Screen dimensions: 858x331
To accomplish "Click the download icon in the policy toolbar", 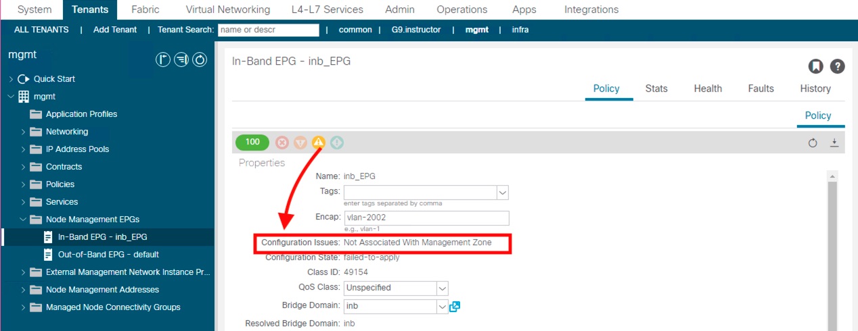I will (x=834, y=143).
